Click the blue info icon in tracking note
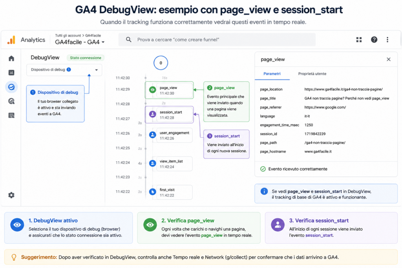Screen dimensions: 402x268 [x=264, y=191]
